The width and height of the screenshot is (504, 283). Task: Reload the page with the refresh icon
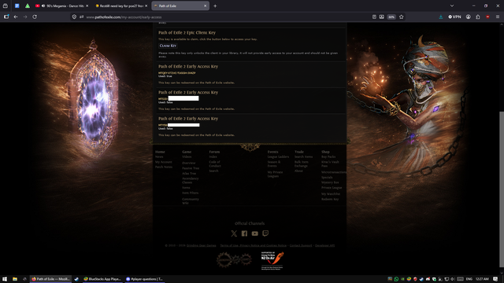click(x=35, y=17)
